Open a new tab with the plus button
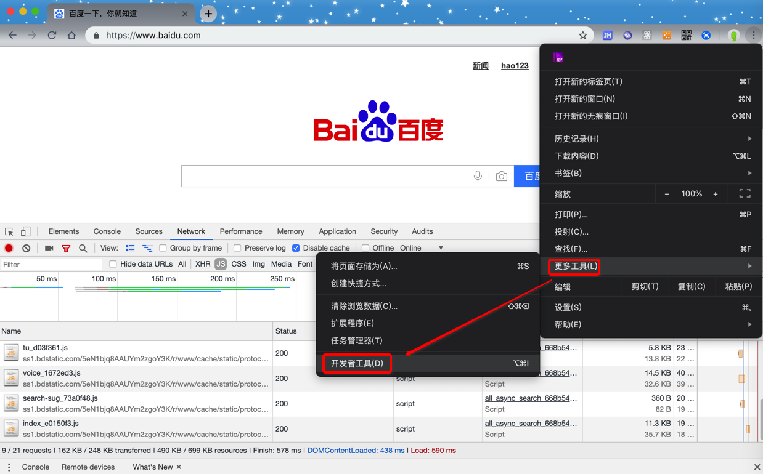Image resolution: width=763 pixels, height=474 pixels. 208,14
